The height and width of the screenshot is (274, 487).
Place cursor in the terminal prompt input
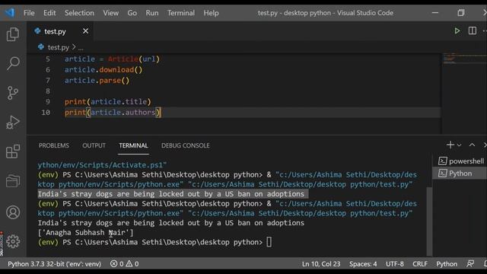(269, 242)
